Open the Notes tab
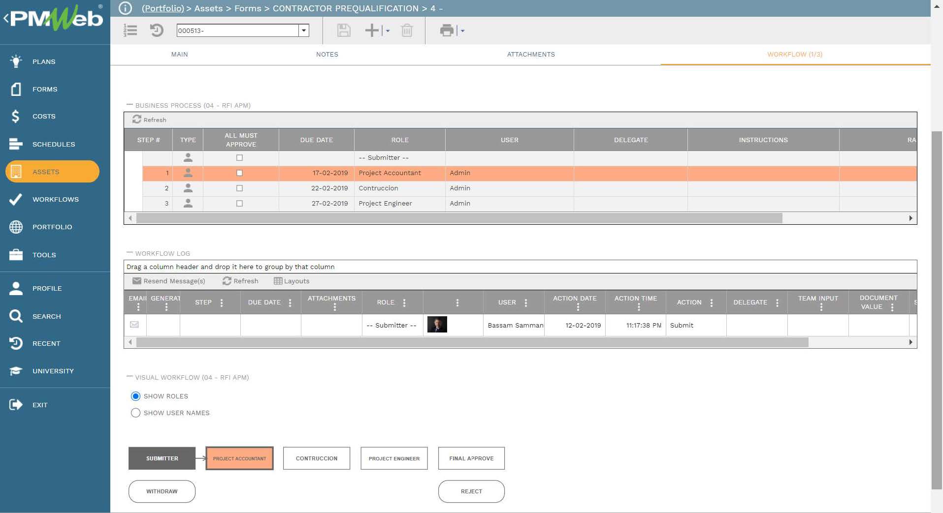Image resolution: width=943 pixels, height=513 pixels. tap(327, 54)
